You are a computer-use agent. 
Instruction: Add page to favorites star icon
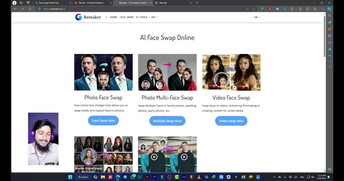tap(254, 9)
